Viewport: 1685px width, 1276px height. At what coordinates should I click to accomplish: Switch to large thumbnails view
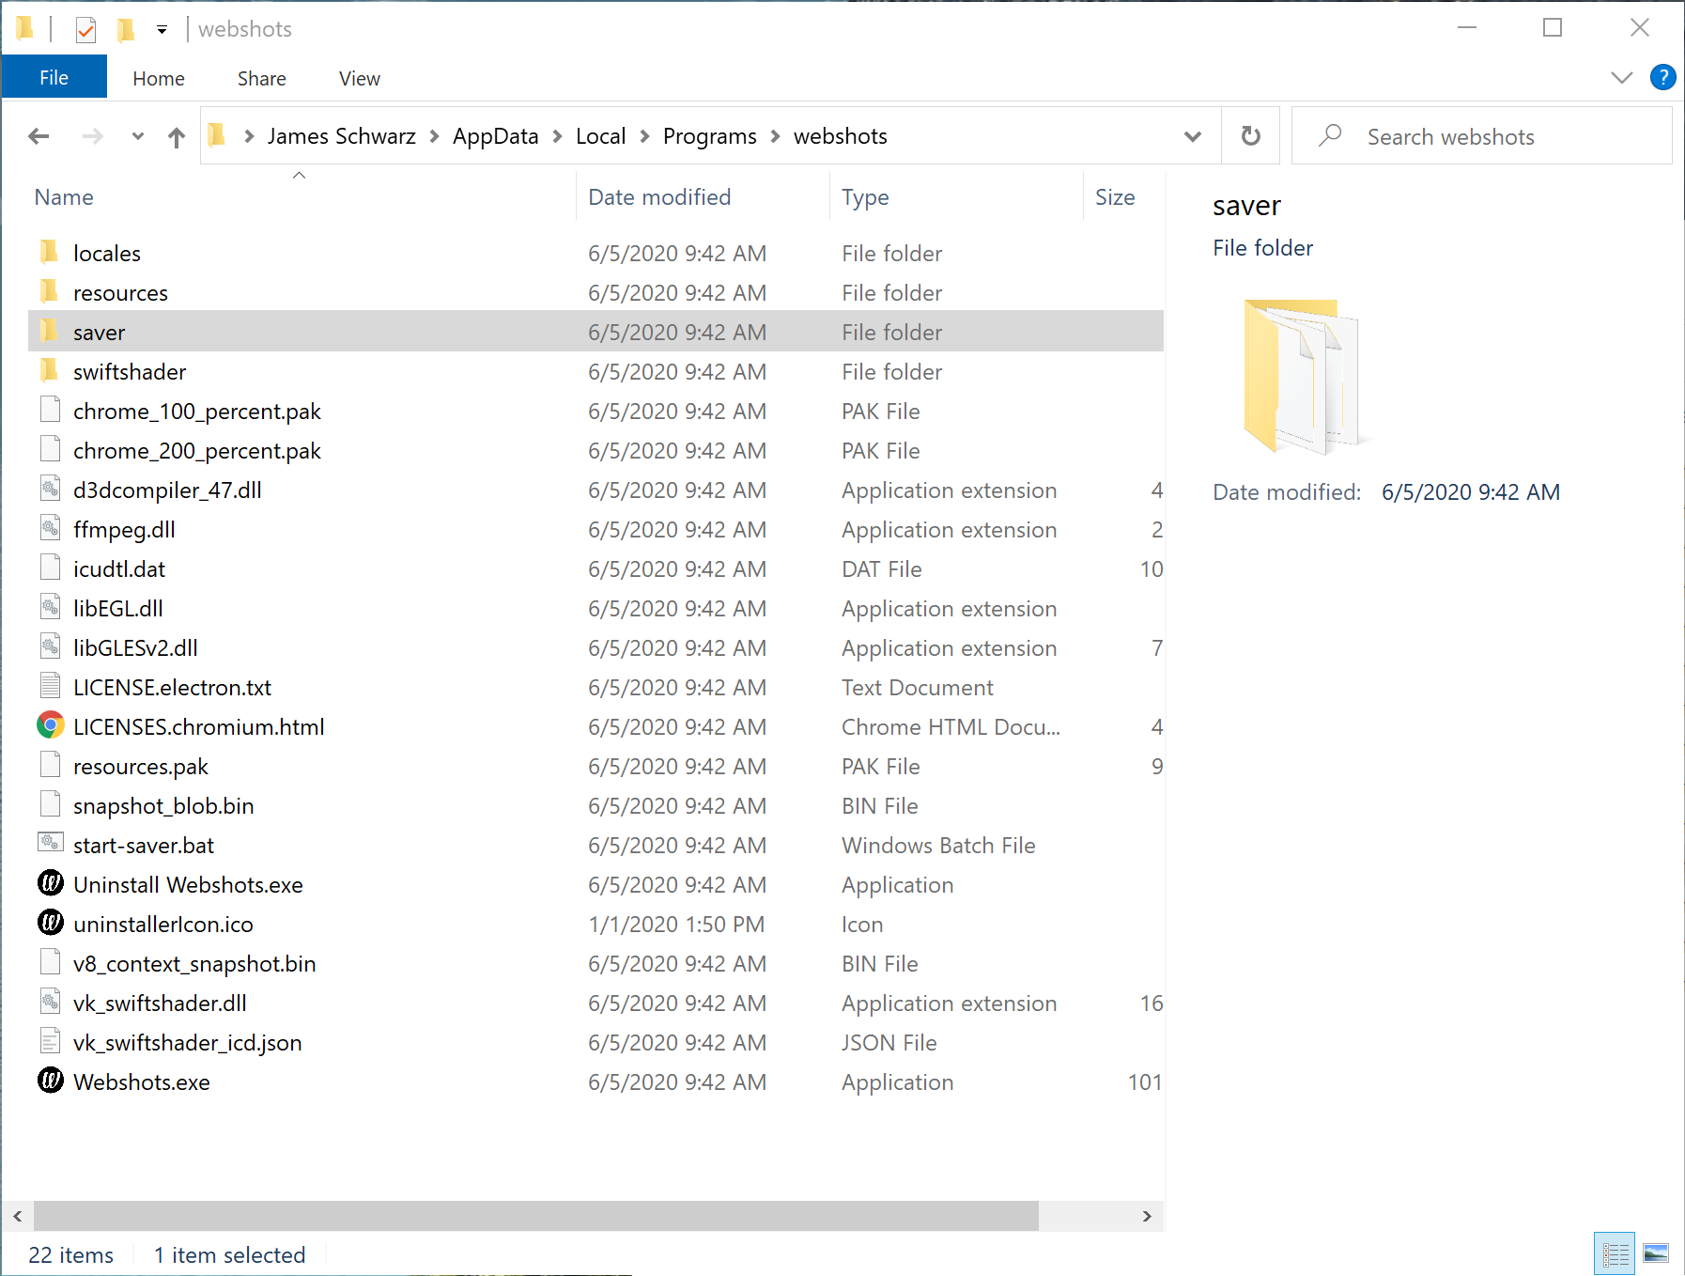coord(1655,1253)
